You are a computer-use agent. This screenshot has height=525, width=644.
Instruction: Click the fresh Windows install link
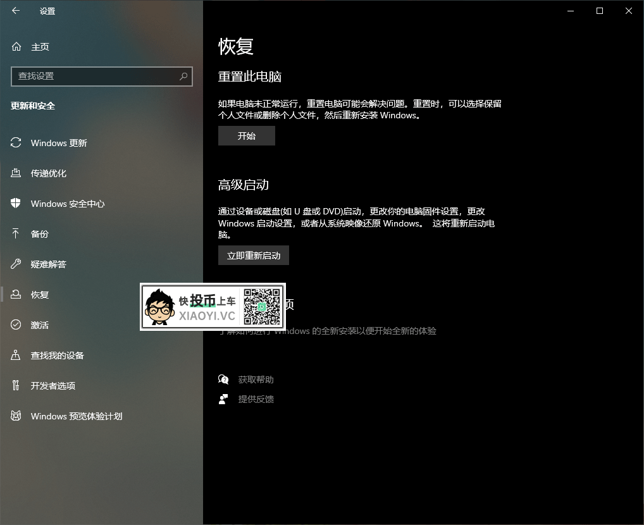pos(327,331)
